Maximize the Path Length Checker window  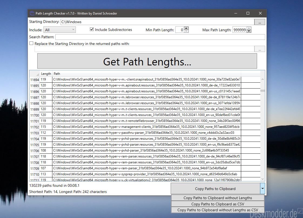(x=248, y=13)
